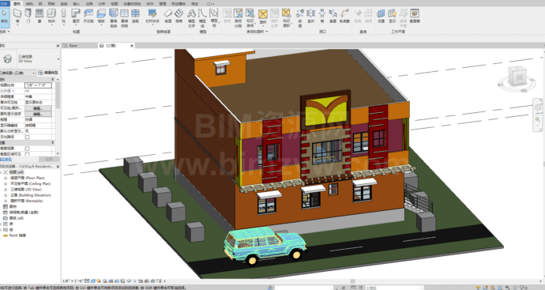The image size is (545, 290).
Task: Expand the Building Elevation tree node
Action: point(6,195)
